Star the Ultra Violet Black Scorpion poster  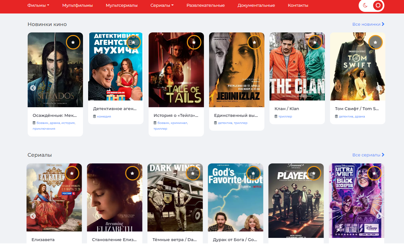[x=374, y=173]
